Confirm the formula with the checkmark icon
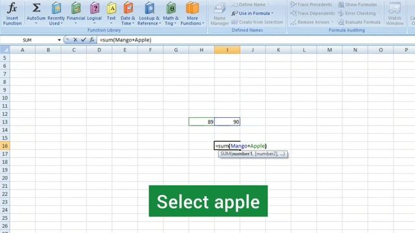Screen dimensions: 415x233 [84, 39]
